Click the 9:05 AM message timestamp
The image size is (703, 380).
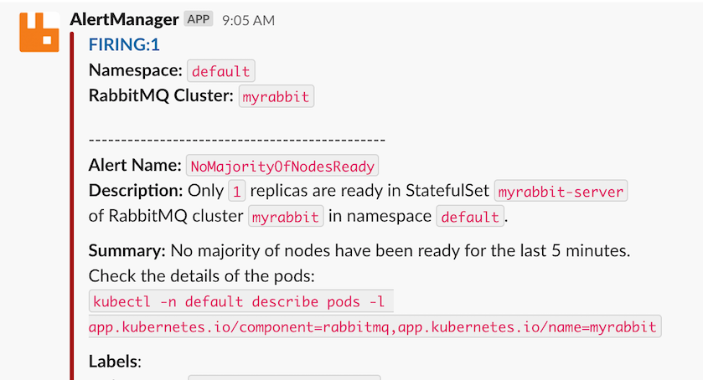point(248,20)
